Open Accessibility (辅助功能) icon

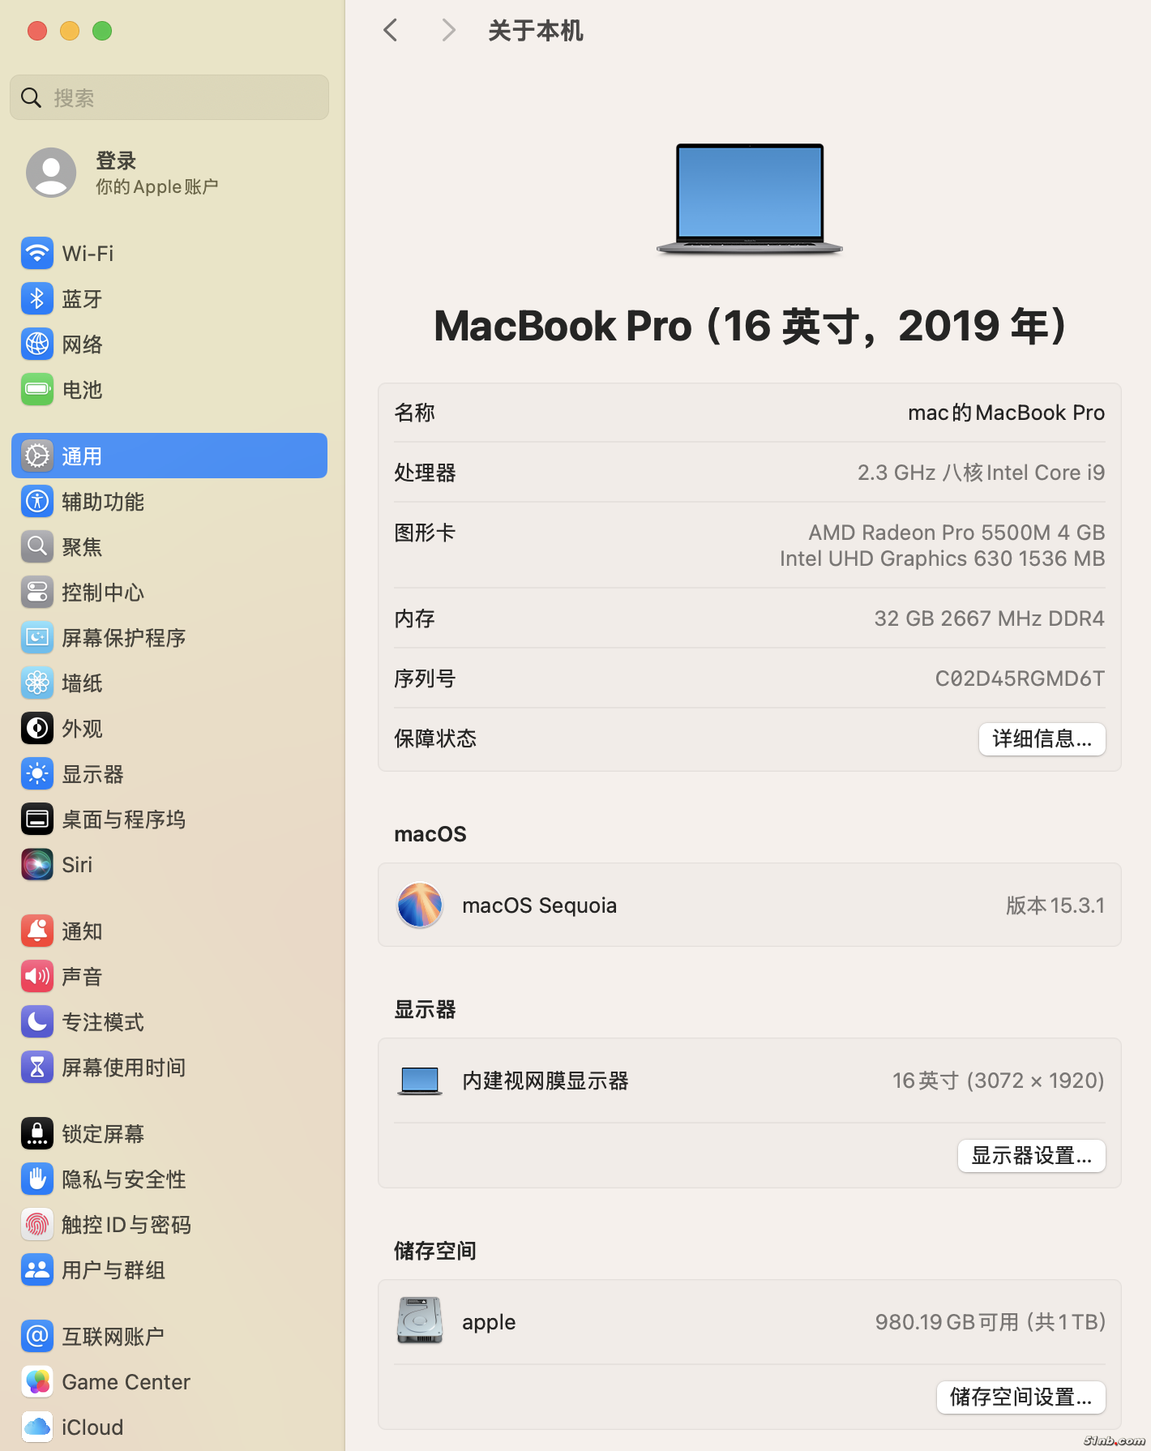tap(37, 502)
